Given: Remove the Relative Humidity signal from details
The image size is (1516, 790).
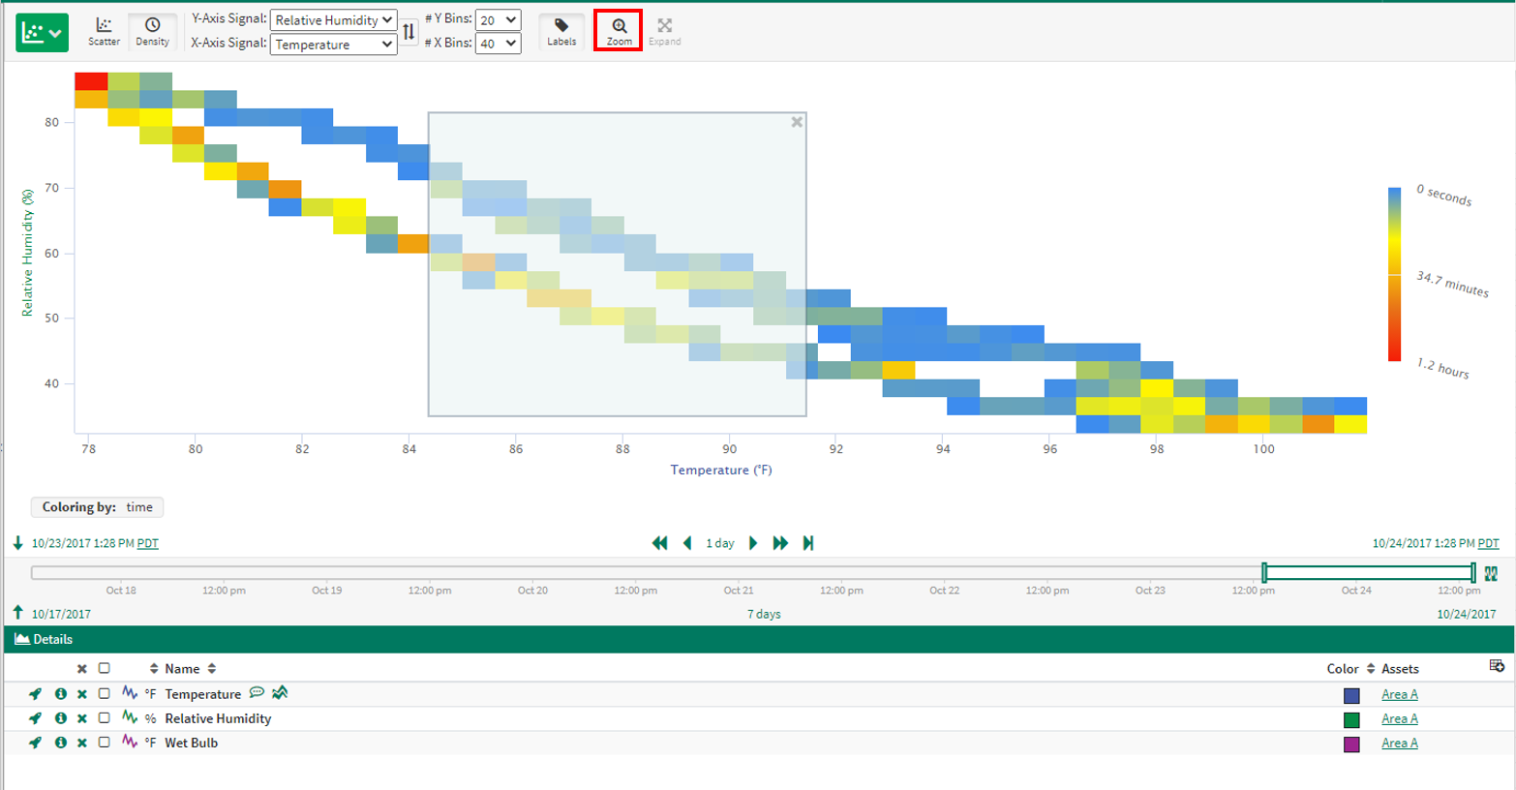Looking at the screenshot, I should [82, 719].
